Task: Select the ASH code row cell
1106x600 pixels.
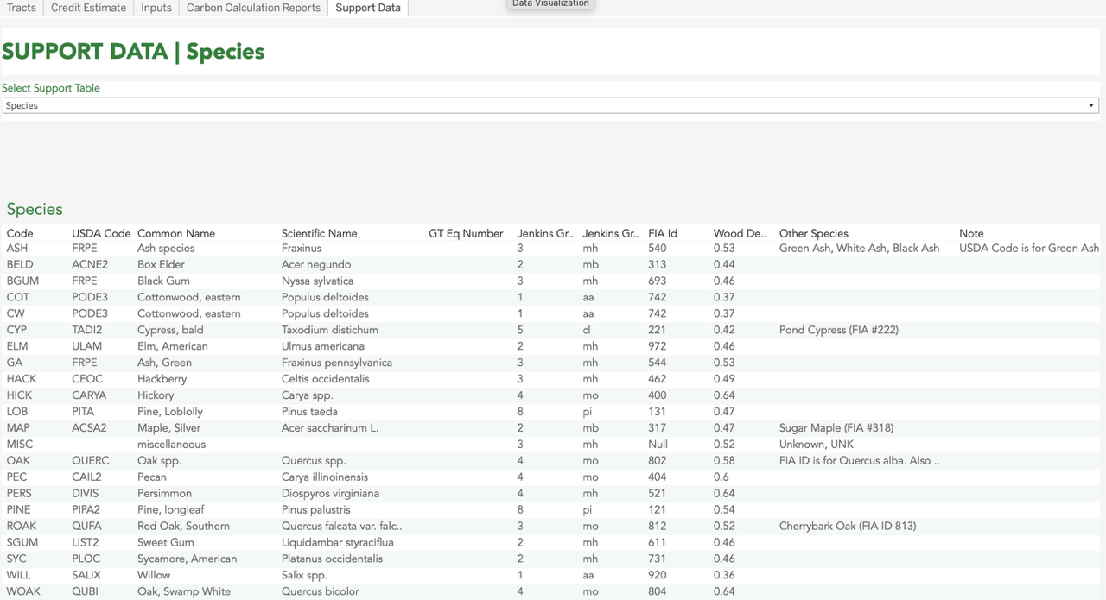Action: [17, 249]
